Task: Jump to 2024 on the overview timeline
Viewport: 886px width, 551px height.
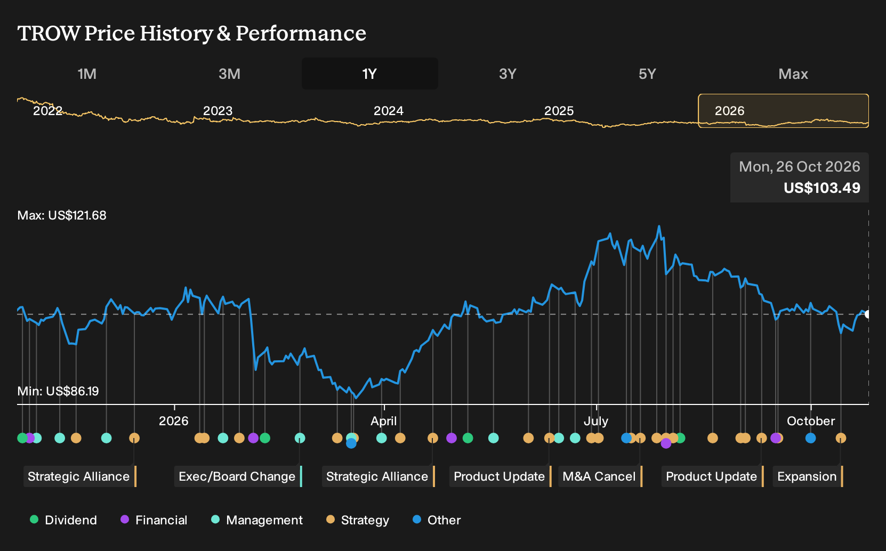Action: point(388,111)
